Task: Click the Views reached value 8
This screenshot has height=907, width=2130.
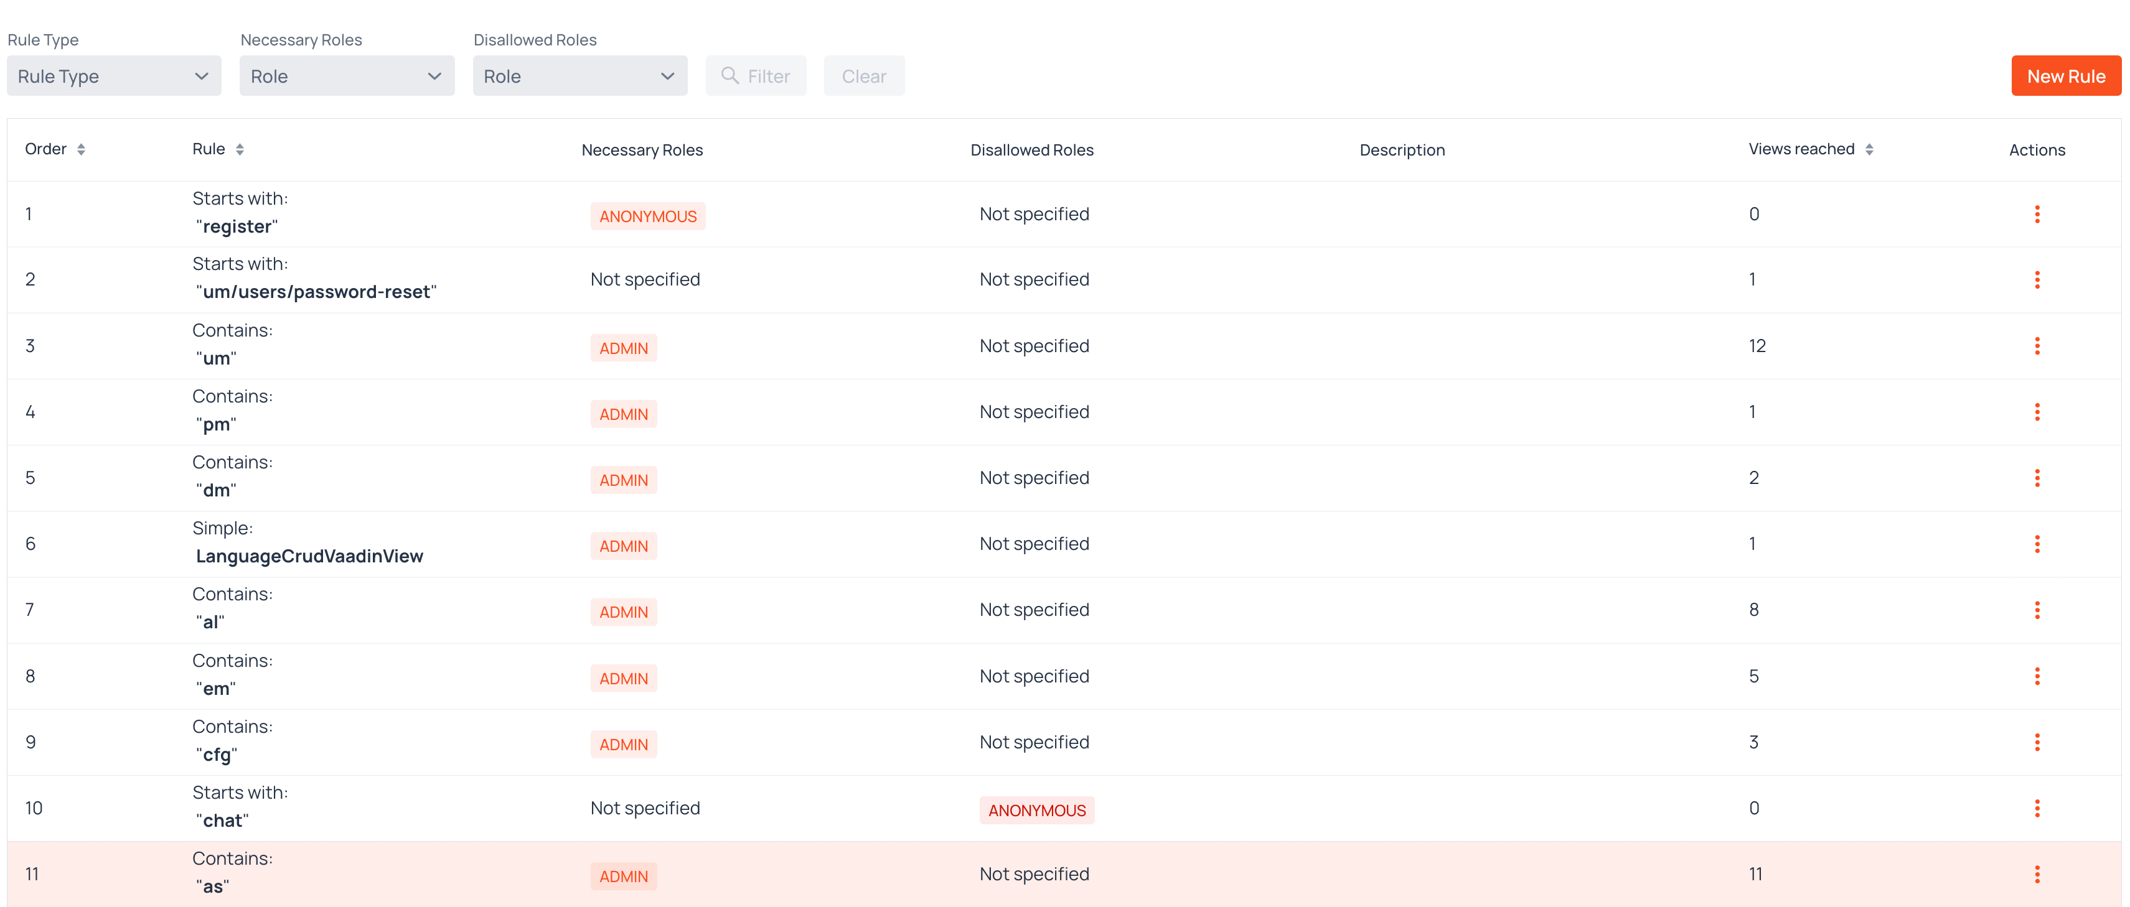Action: (x=1754, y=610)
